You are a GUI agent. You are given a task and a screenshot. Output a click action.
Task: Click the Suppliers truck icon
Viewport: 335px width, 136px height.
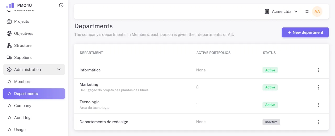pyautogui.click(x=9, y=58)
